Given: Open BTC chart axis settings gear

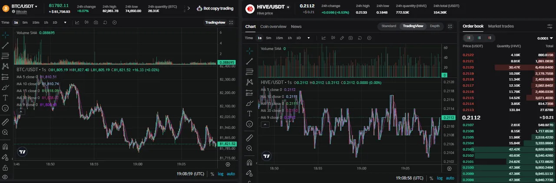Looking at the screenshot, I should (x=228, y=164).
